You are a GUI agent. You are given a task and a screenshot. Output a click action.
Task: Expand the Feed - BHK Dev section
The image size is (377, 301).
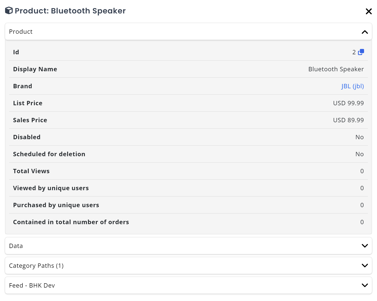click(365, 285)
